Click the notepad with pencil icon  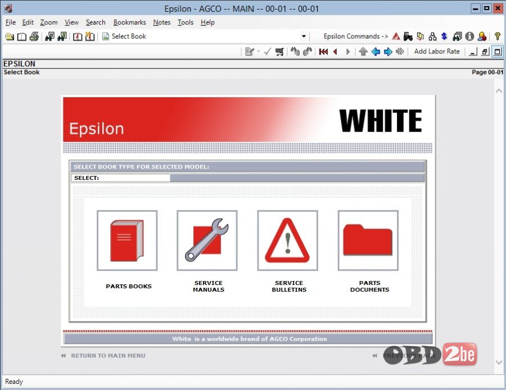point(250,52)
